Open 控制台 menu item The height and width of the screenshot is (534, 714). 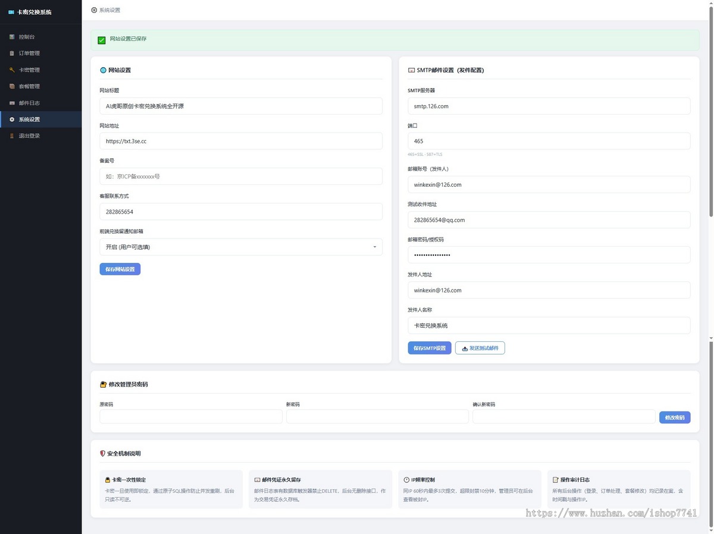coord(40,37)
